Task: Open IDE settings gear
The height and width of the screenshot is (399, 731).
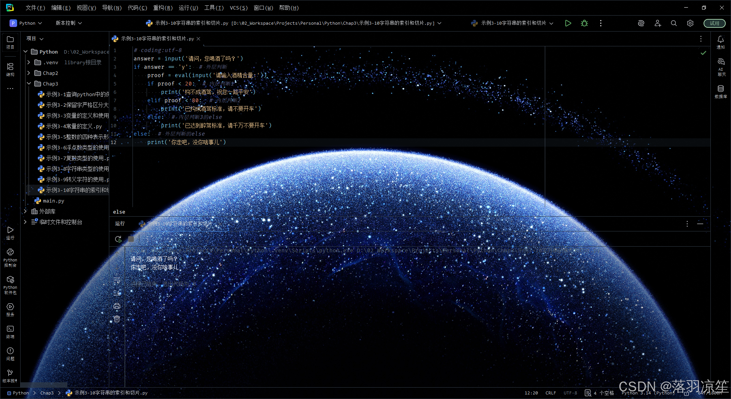Action: point(690,23)
